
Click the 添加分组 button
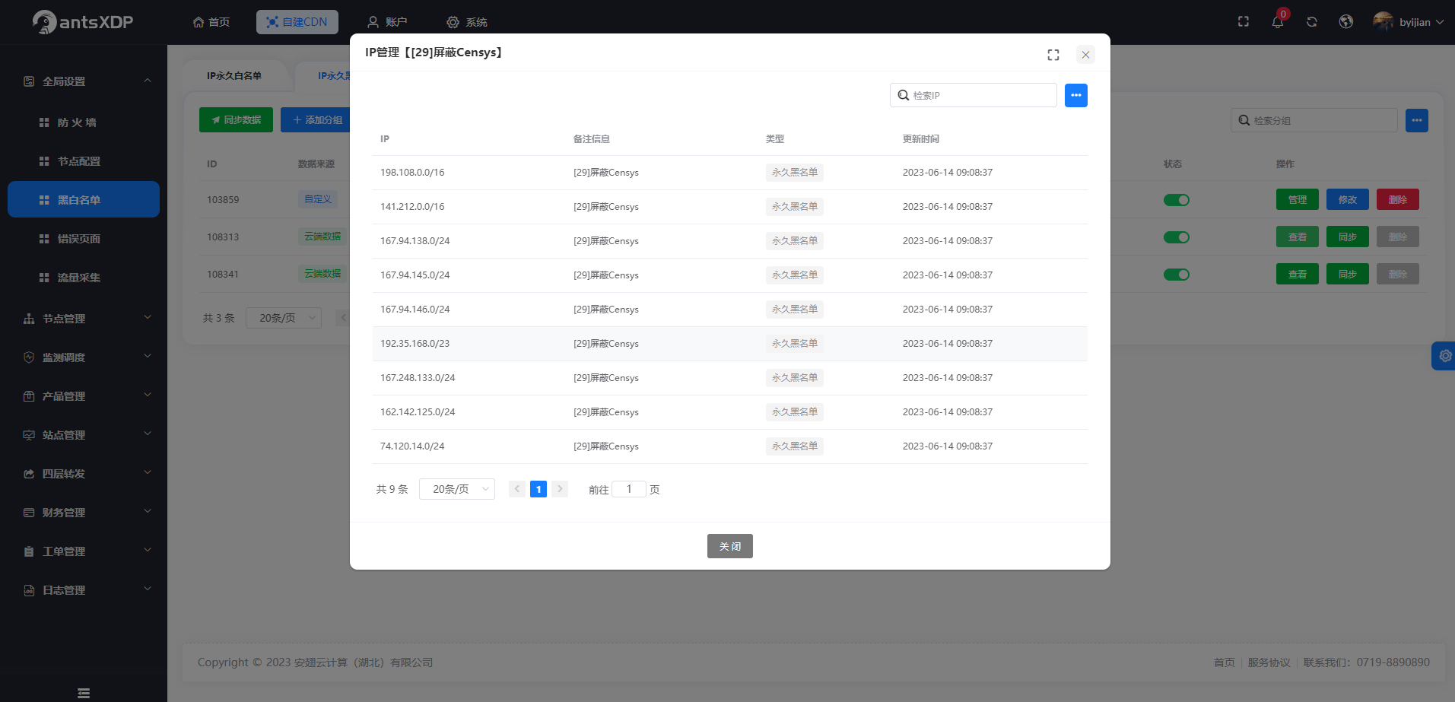tap(317, 120)
